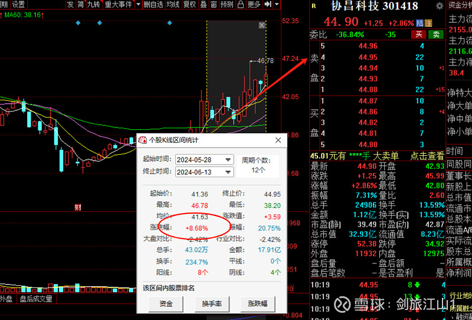Show 重大事件 major events
472x320 pixels.
(x=119, y=4)
